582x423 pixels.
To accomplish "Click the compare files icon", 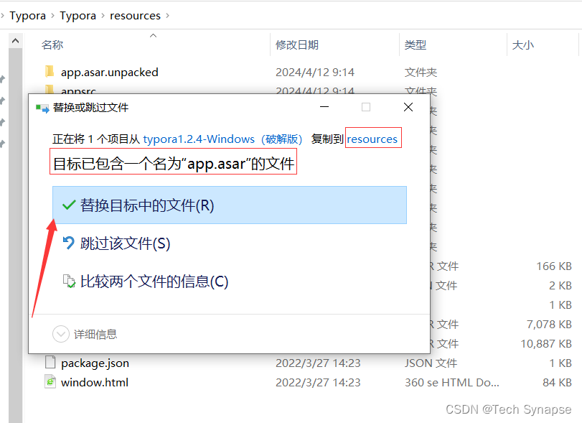I will tap(69, 281).
